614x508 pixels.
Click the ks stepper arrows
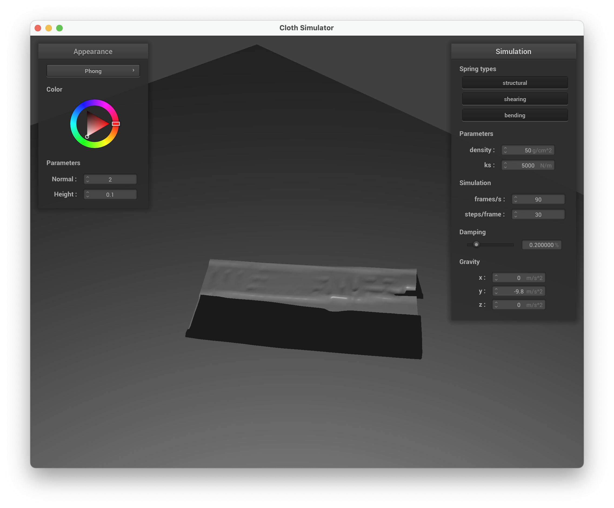click(x=505, y=165)
